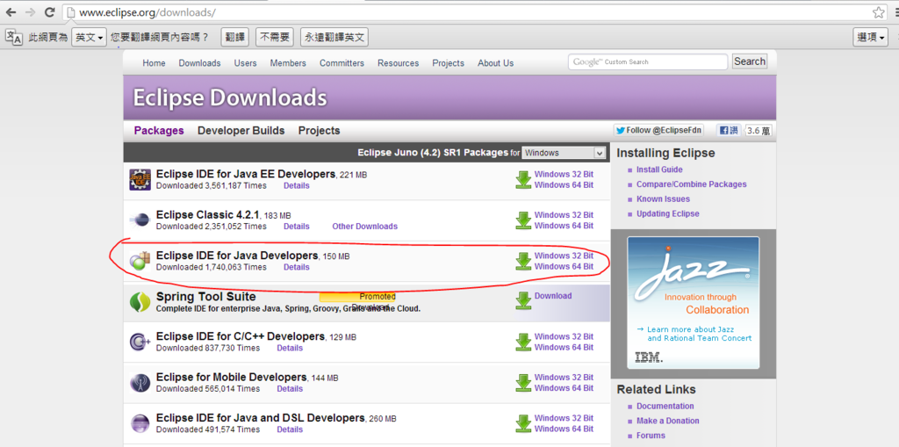Reload the page with refresh icon

click(49, 12)
